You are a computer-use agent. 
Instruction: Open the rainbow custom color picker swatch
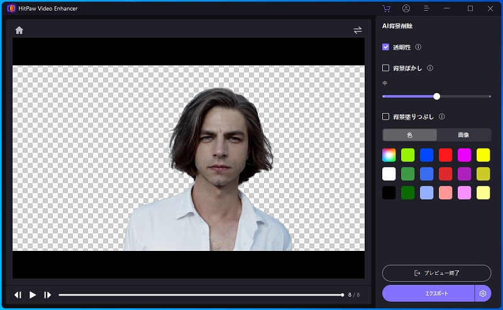click(x=389, y=155)
